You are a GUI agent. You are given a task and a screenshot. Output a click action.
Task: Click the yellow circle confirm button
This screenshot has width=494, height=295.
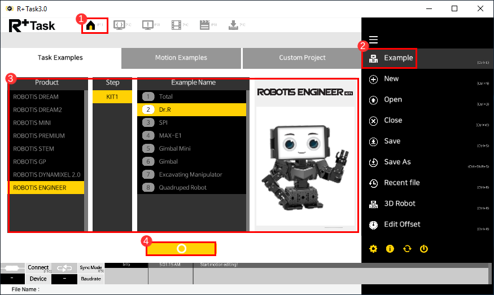tap(181, 249)
